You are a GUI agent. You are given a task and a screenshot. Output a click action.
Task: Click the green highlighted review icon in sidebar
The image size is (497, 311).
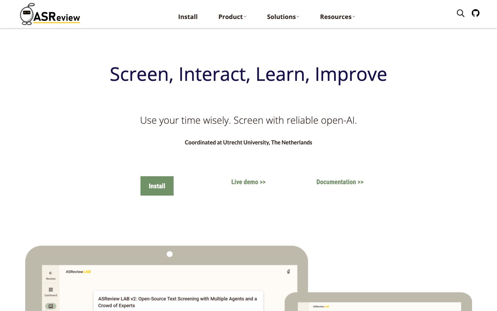click(51, 306)
